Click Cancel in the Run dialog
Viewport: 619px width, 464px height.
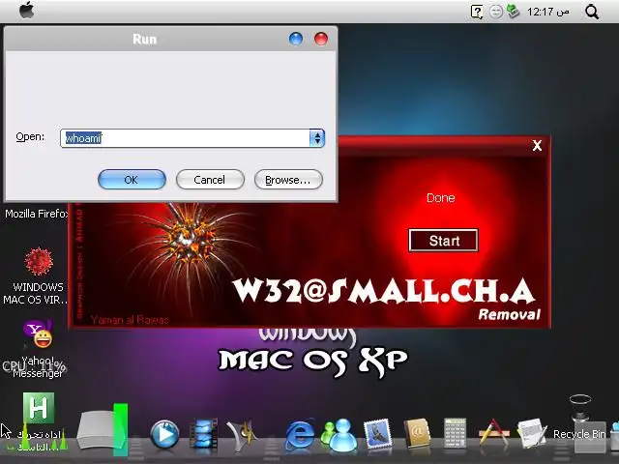click(210, 180)
